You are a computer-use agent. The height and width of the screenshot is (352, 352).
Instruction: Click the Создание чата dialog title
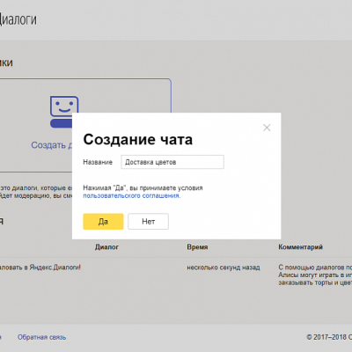coord(138,139)
